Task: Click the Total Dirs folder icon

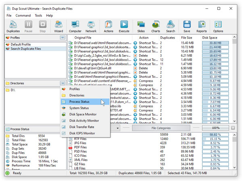Action: click(8, 136)
